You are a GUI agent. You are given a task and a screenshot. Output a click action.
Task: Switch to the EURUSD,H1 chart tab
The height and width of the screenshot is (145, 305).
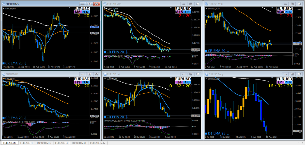tap(27, 143)
